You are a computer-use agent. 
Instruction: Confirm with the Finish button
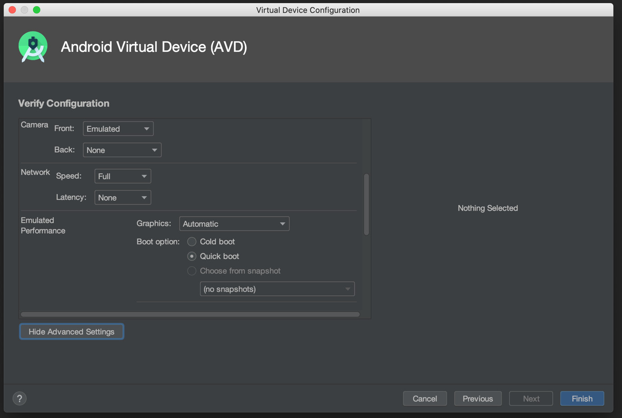pyautogui.click(x=582, y=399)
